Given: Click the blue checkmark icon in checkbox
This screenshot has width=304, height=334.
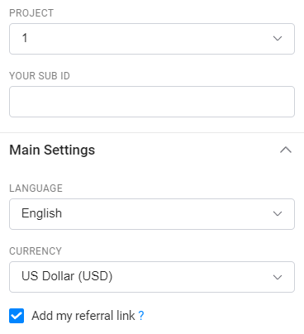Looking at the screenshot, I should [17, 316].
